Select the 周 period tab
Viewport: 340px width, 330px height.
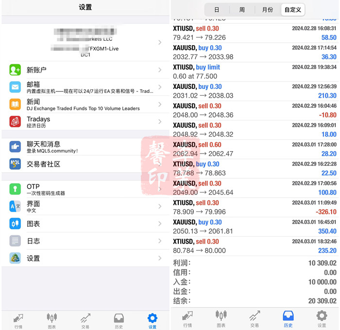[242, 10]
